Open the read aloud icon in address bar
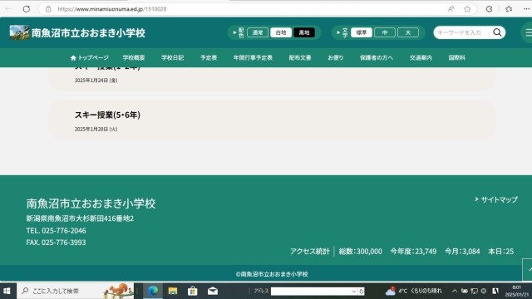This screenshot has height=299, width=532. pyautogui.click(x=451, y=9)
